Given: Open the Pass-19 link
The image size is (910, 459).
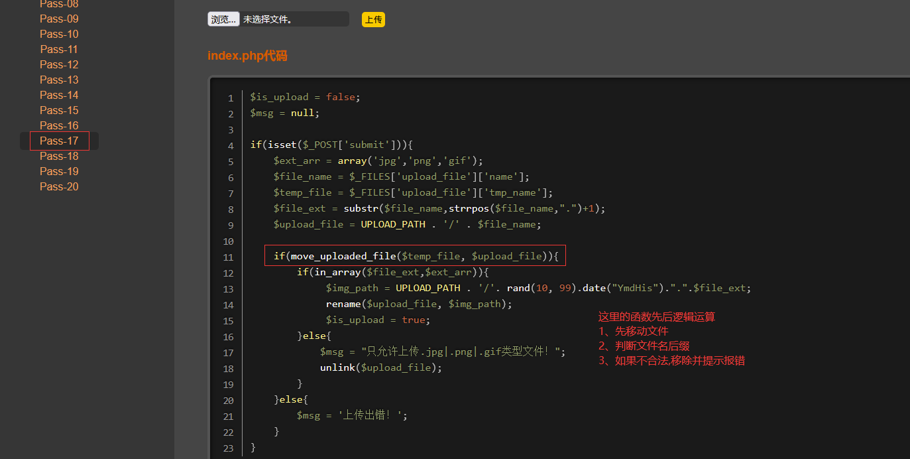Looking at the screenshot, I should (59, 171).
